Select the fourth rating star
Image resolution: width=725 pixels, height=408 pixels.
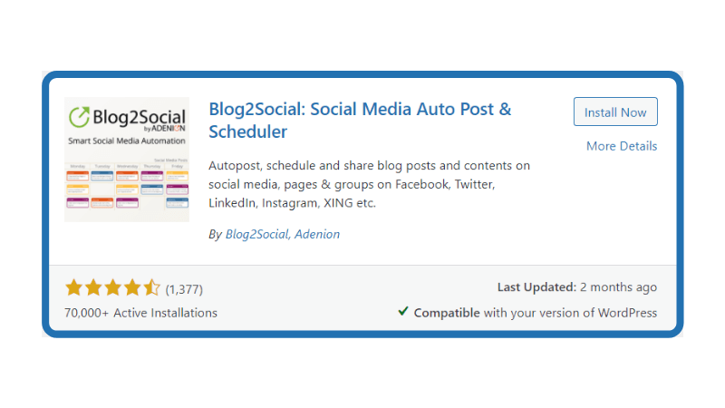click(131, 288)
